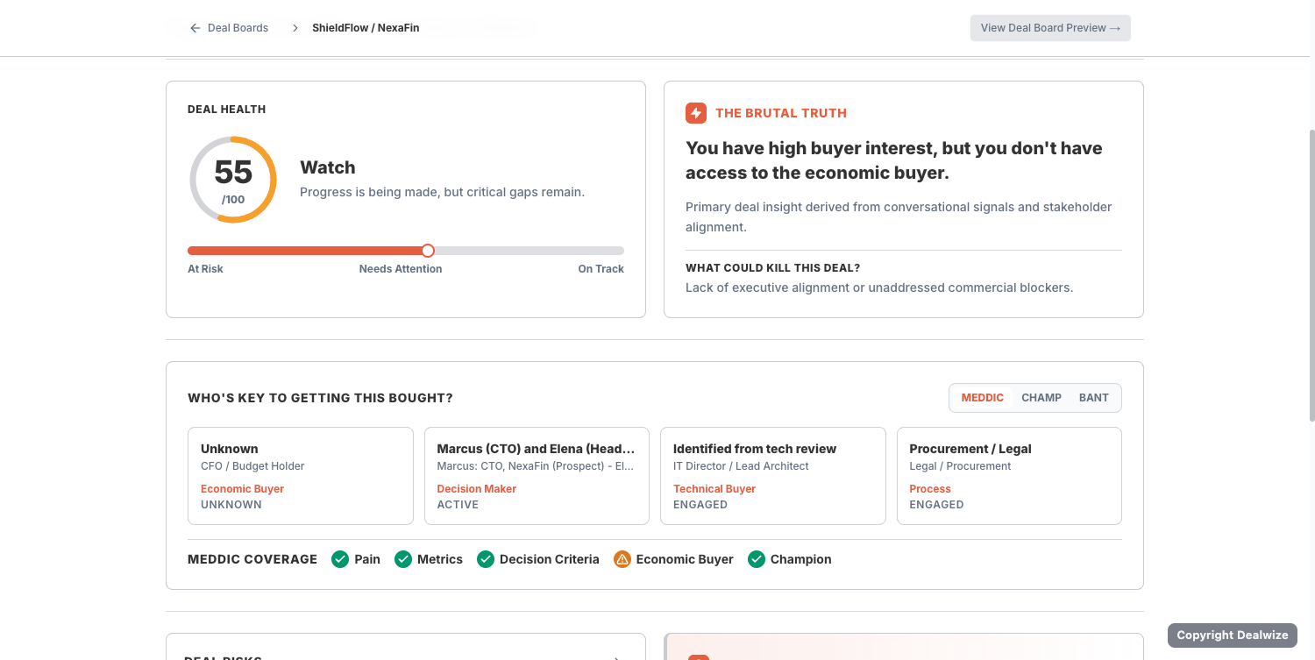Click the "On Track" slider label
1315x660 pixels.
coord(601,269)
